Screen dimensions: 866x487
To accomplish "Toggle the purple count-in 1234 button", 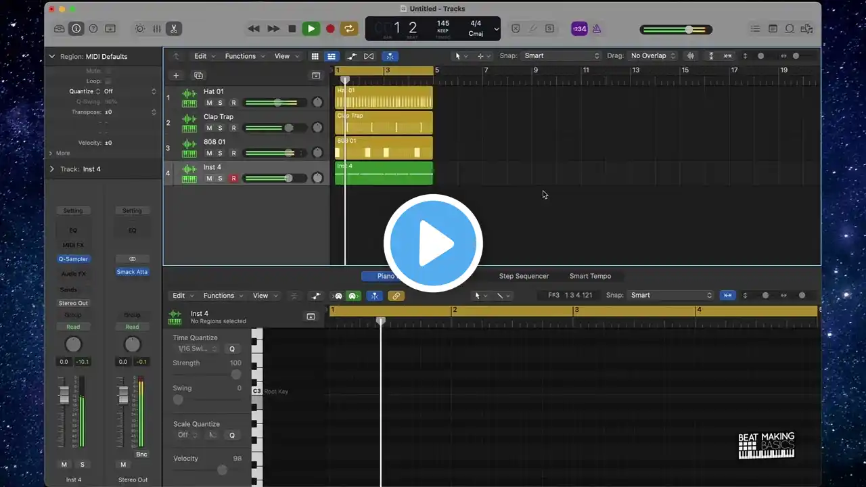I will click(579, 28).
